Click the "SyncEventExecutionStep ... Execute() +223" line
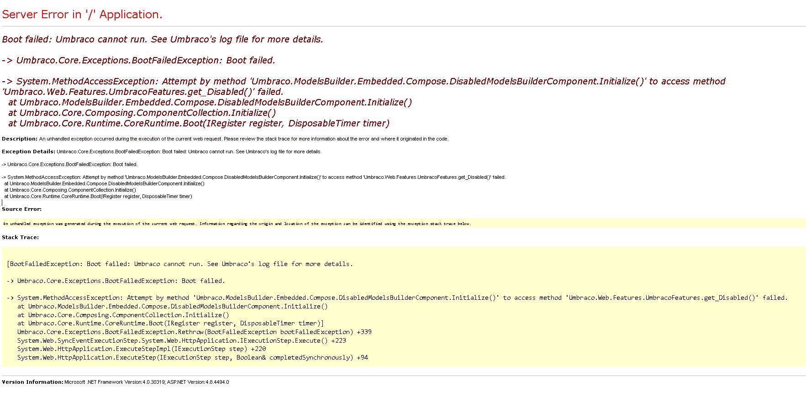 tap(182, 340)
